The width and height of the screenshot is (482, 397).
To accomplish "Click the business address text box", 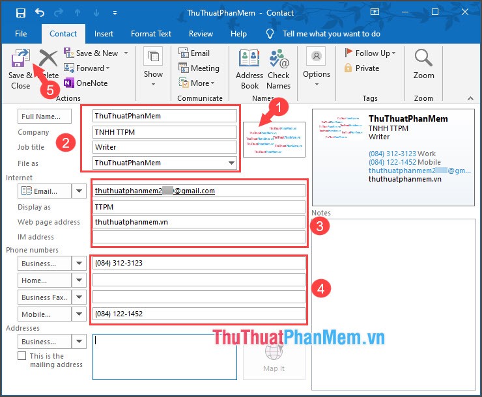I will pos(164,357).
